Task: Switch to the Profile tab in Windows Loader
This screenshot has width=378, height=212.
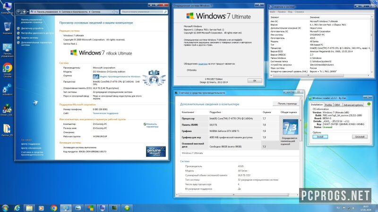Action: pyautogui.click(x=328, y=105)
